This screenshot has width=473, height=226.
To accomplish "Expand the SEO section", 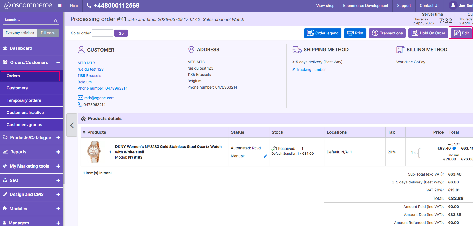I will [x=58, y=181].
